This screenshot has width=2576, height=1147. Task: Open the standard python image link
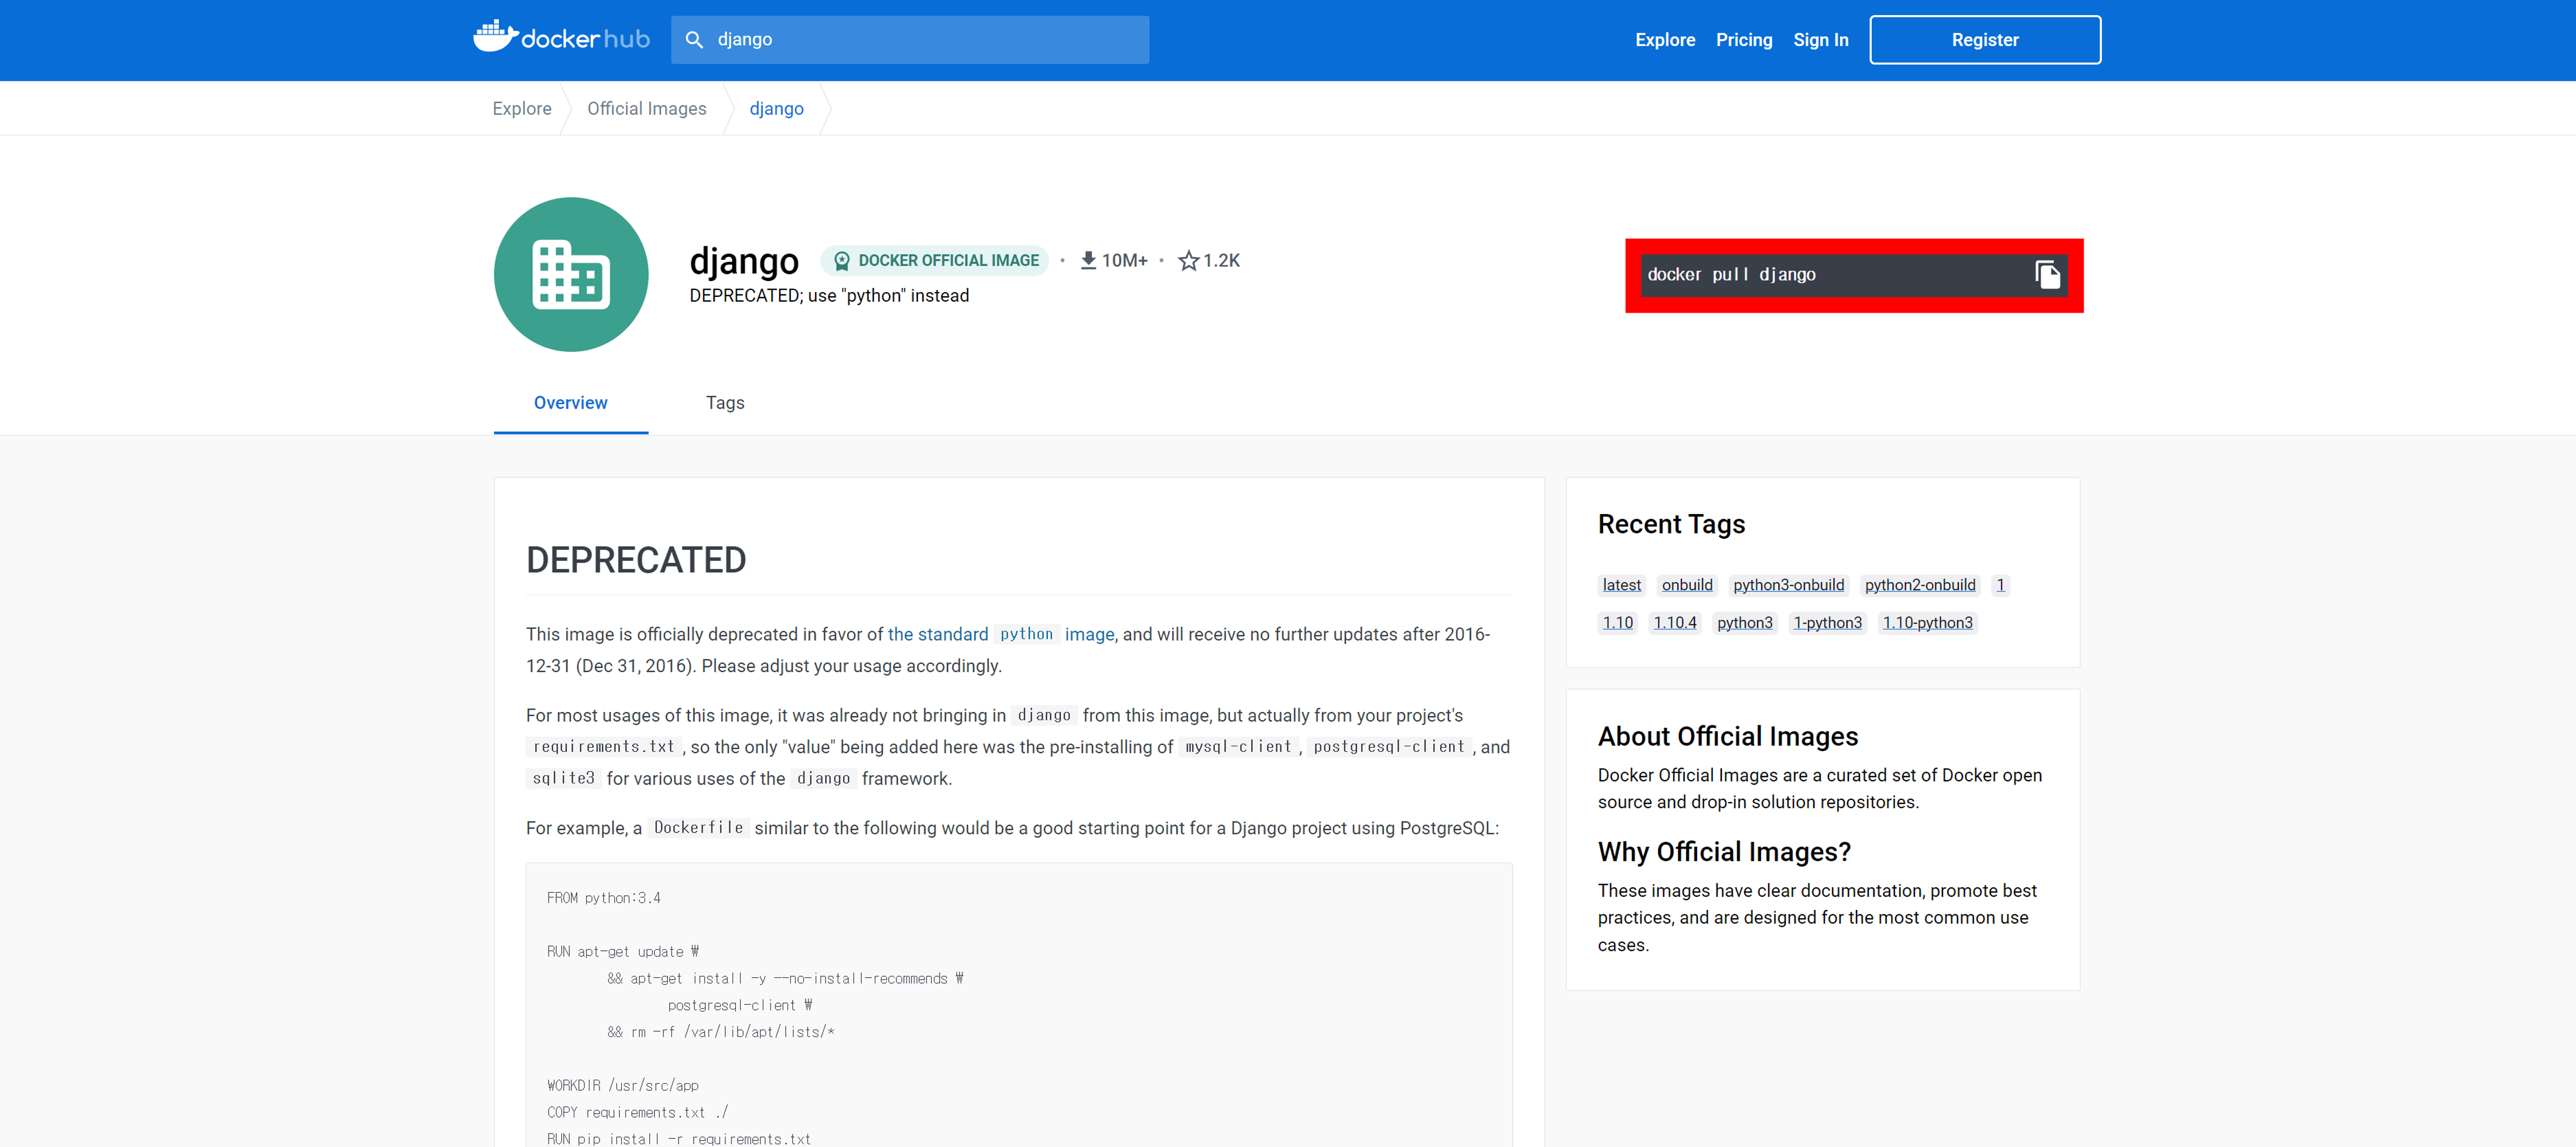point(1001,635)
